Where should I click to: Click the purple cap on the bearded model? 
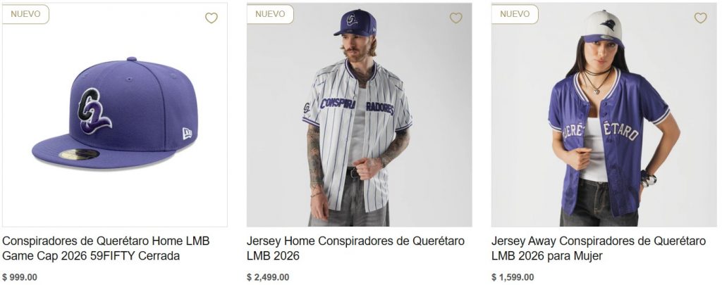[355, 23]
